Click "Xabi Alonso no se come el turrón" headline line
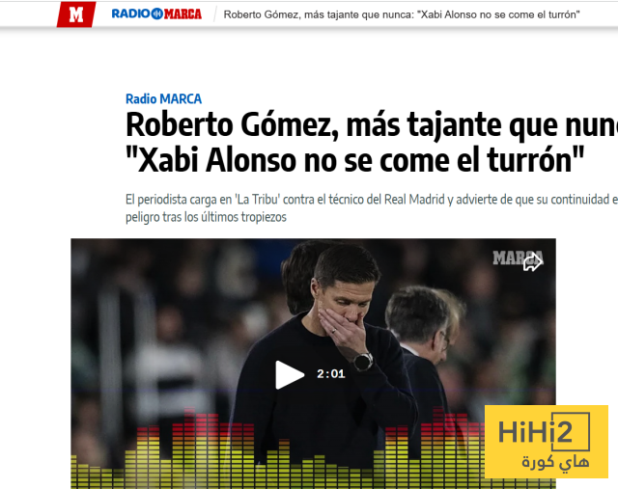 [354, 160]
